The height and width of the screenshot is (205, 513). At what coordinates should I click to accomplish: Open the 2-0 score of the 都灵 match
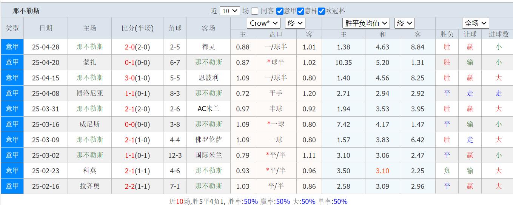[x=130, y=47]
